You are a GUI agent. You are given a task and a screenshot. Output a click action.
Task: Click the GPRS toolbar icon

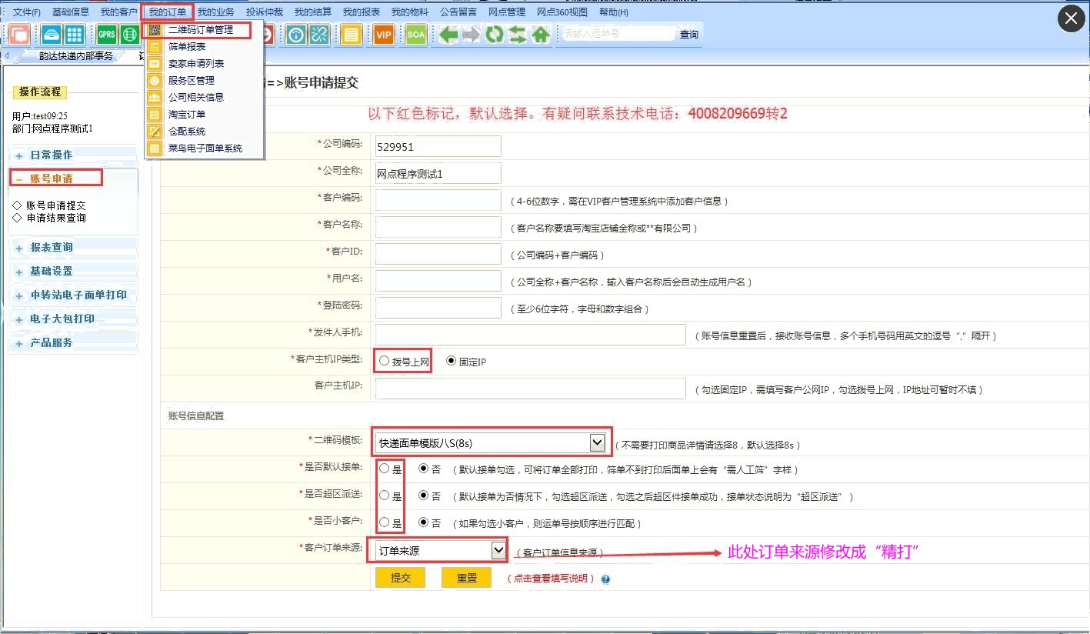point(107,35)
